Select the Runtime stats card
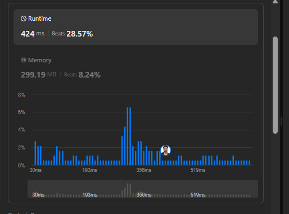This screenshot has height=214, width=289. coord(136,27)
